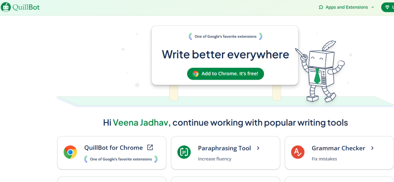Click the arrow next to Paraphrasing Tool
The height and width of the screenshot is (182, 394).
(258, 148)
